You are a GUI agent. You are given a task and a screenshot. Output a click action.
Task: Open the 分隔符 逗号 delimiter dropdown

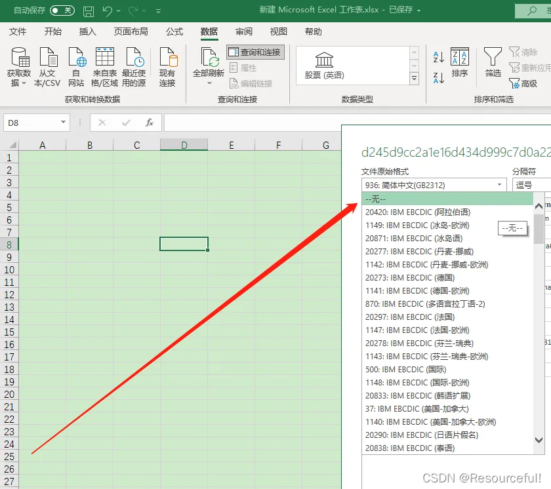coord(531,185)
